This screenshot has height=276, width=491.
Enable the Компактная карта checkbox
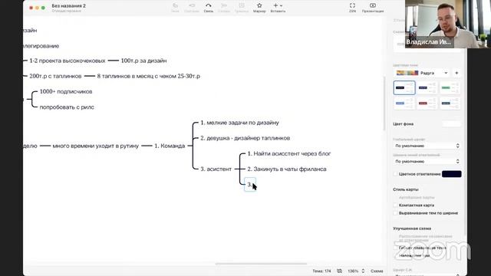tap(395, 205)
